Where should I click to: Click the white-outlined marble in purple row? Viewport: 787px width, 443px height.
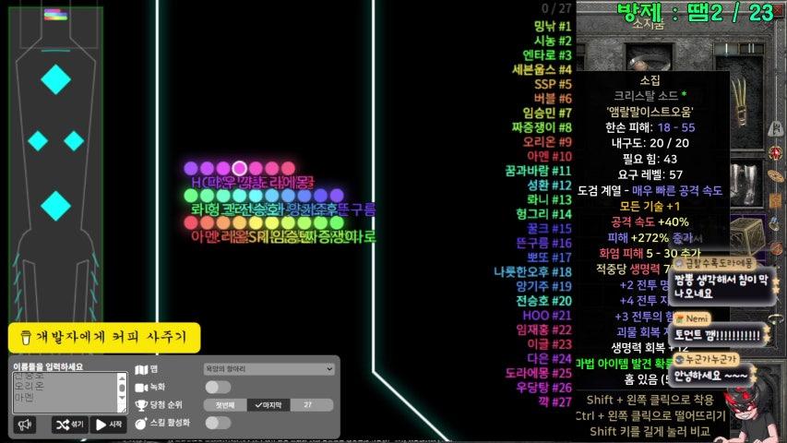tap(239, 168)
